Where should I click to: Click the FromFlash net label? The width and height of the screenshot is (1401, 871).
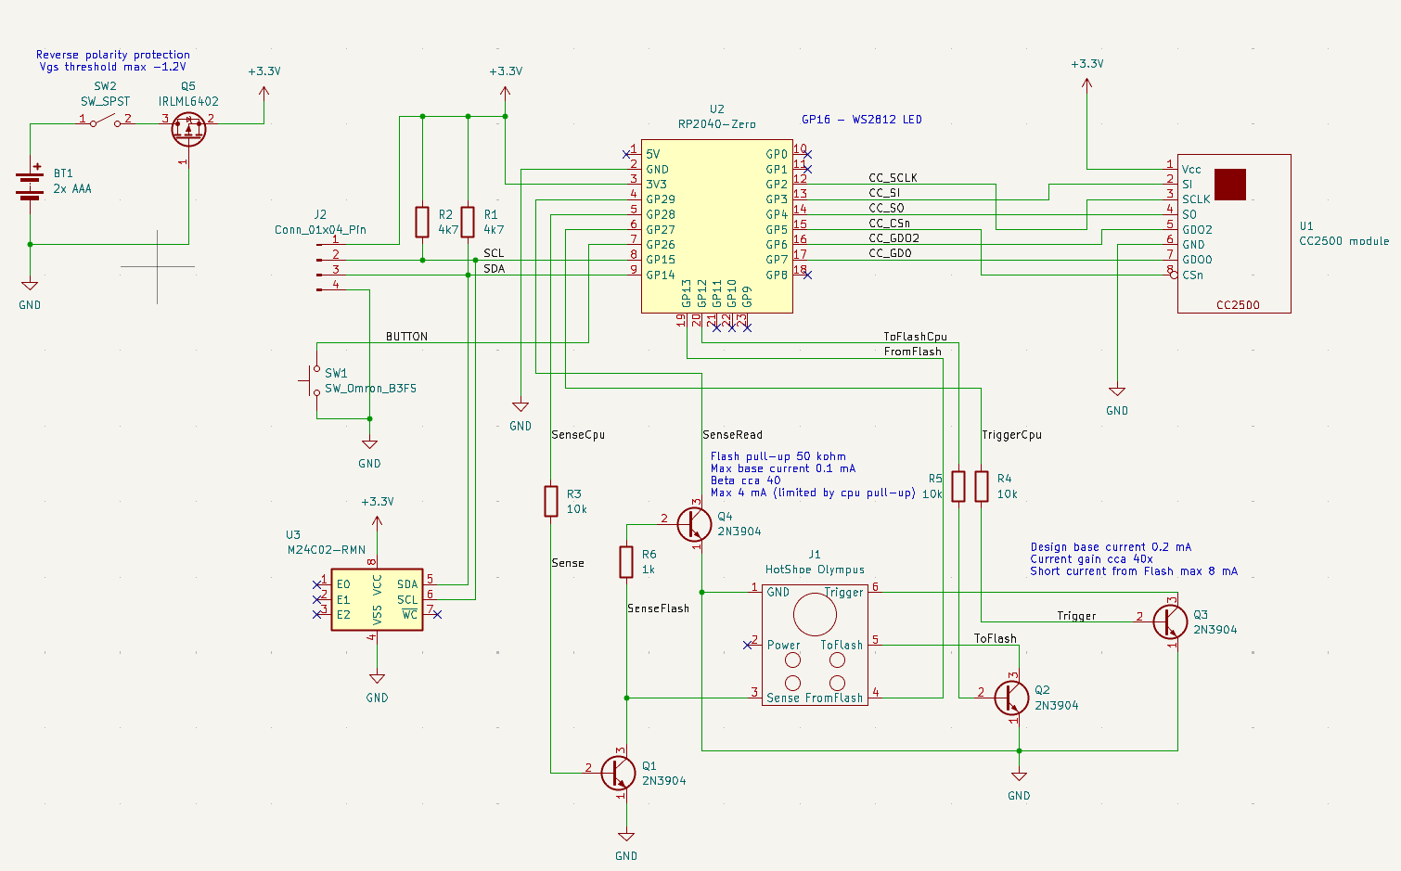[x=912, y=352]
